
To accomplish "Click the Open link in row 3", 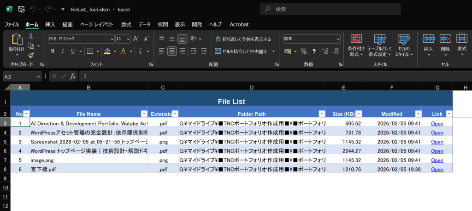I will point(437,123).
